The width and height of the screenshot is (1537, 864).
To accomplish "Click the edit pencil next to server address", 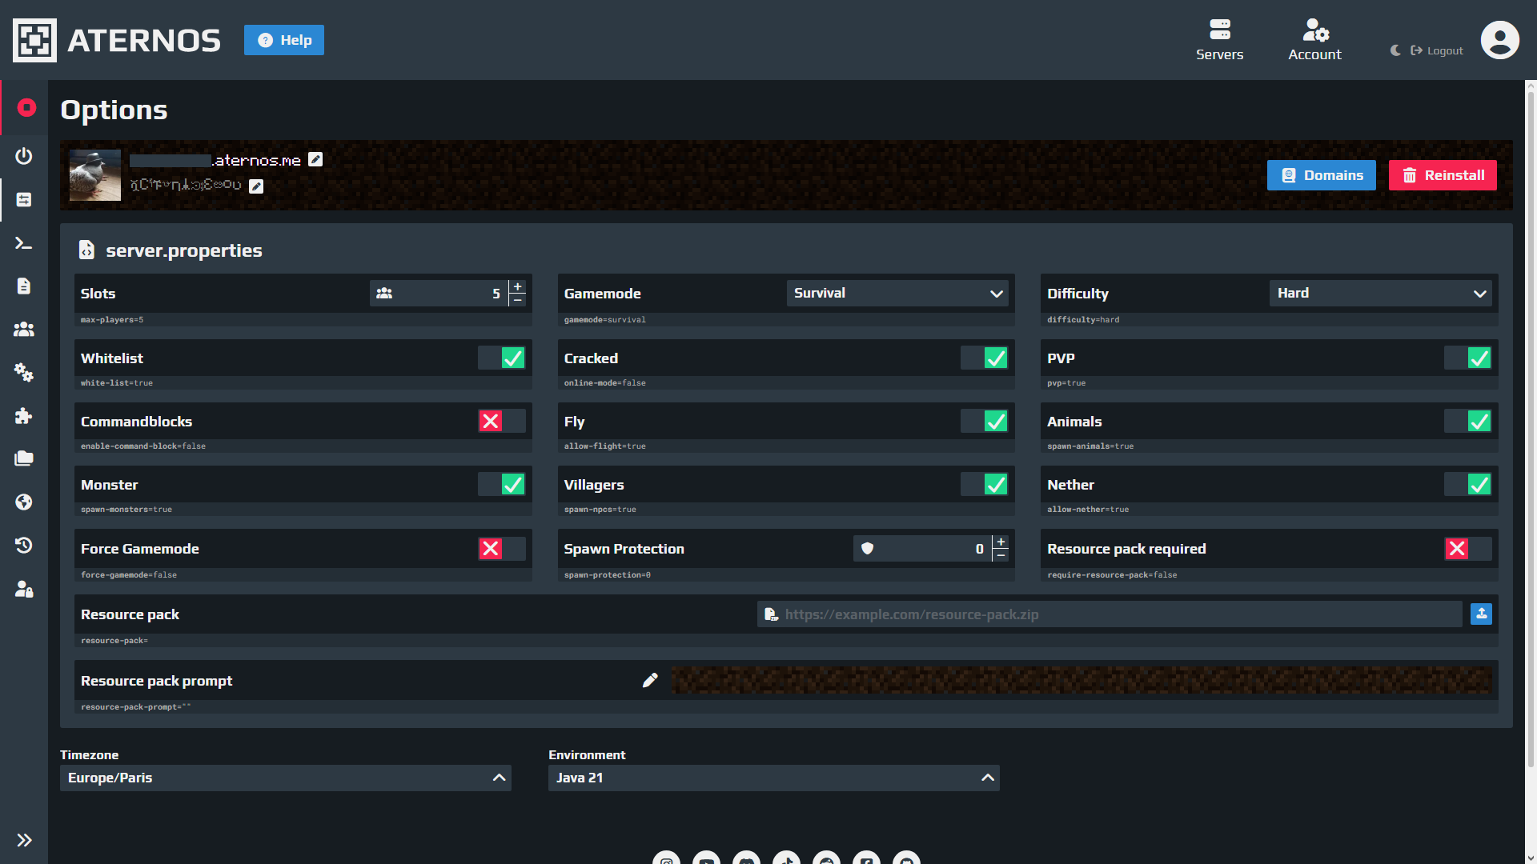I will tap(315, 159).
